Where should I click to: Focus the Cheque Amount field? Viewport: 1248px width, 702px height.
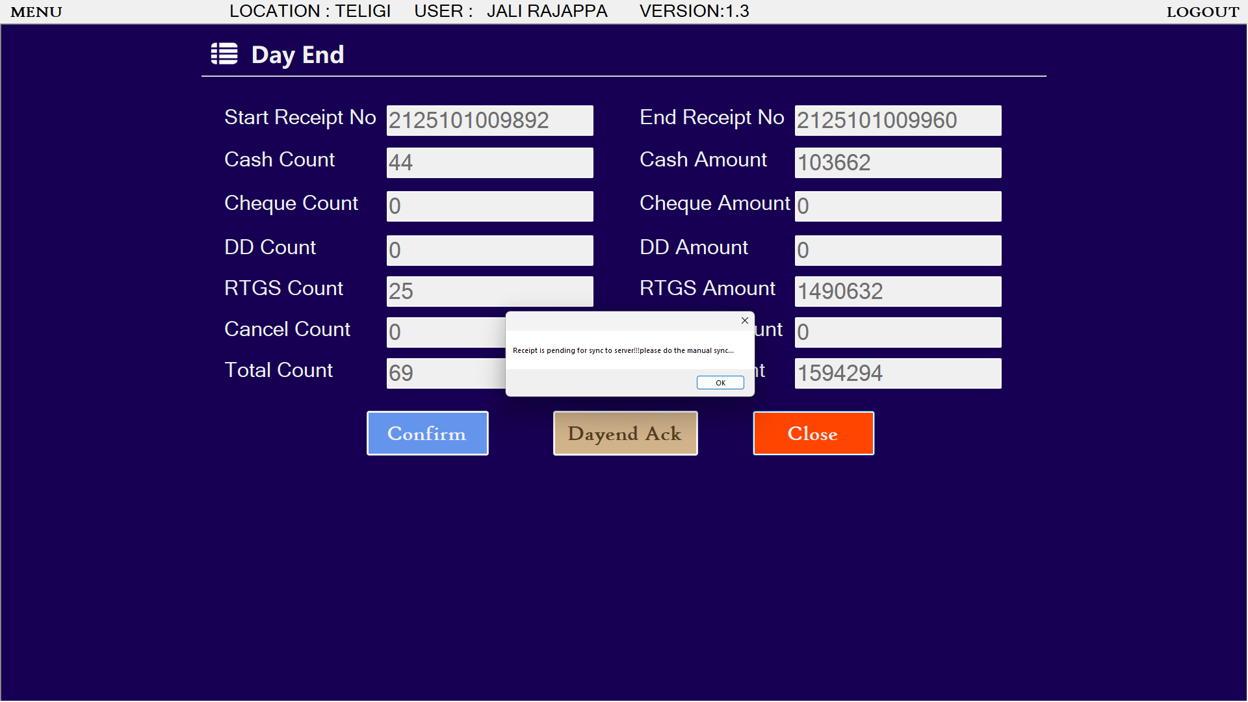pos(898,207)
